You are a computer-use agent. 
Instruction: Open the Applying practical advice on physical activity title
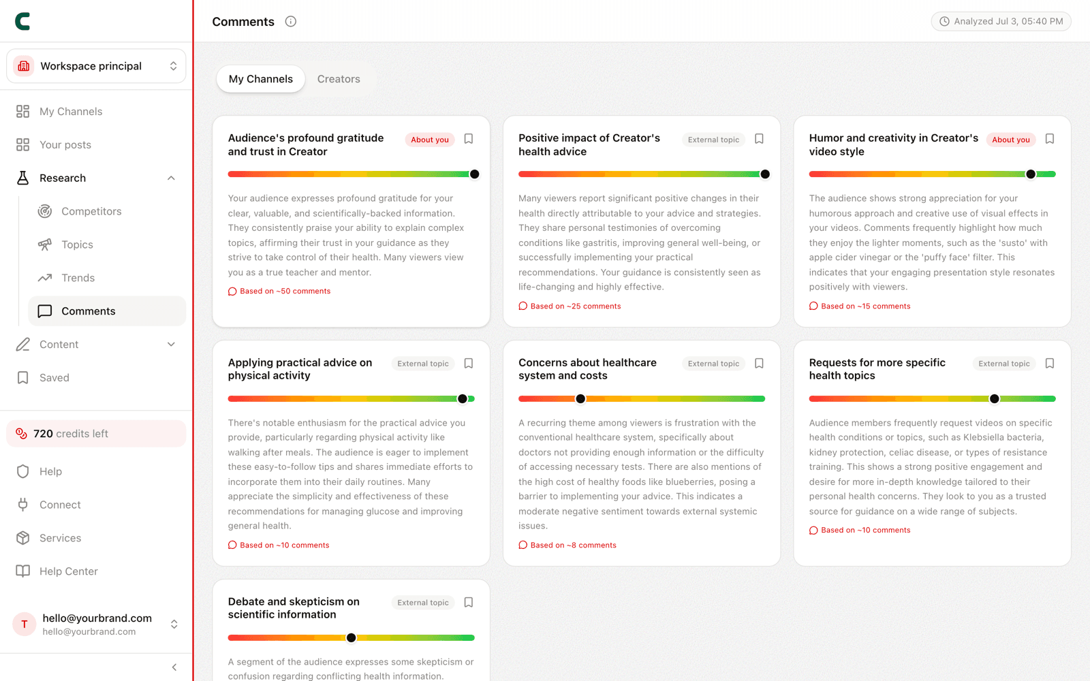(x=300, y=369)
